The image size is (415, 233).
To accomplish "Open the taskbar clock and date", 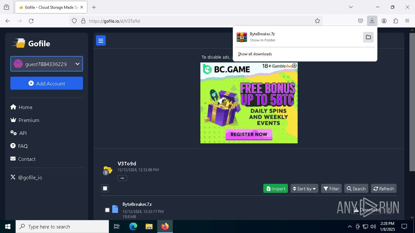I will 387,227.
